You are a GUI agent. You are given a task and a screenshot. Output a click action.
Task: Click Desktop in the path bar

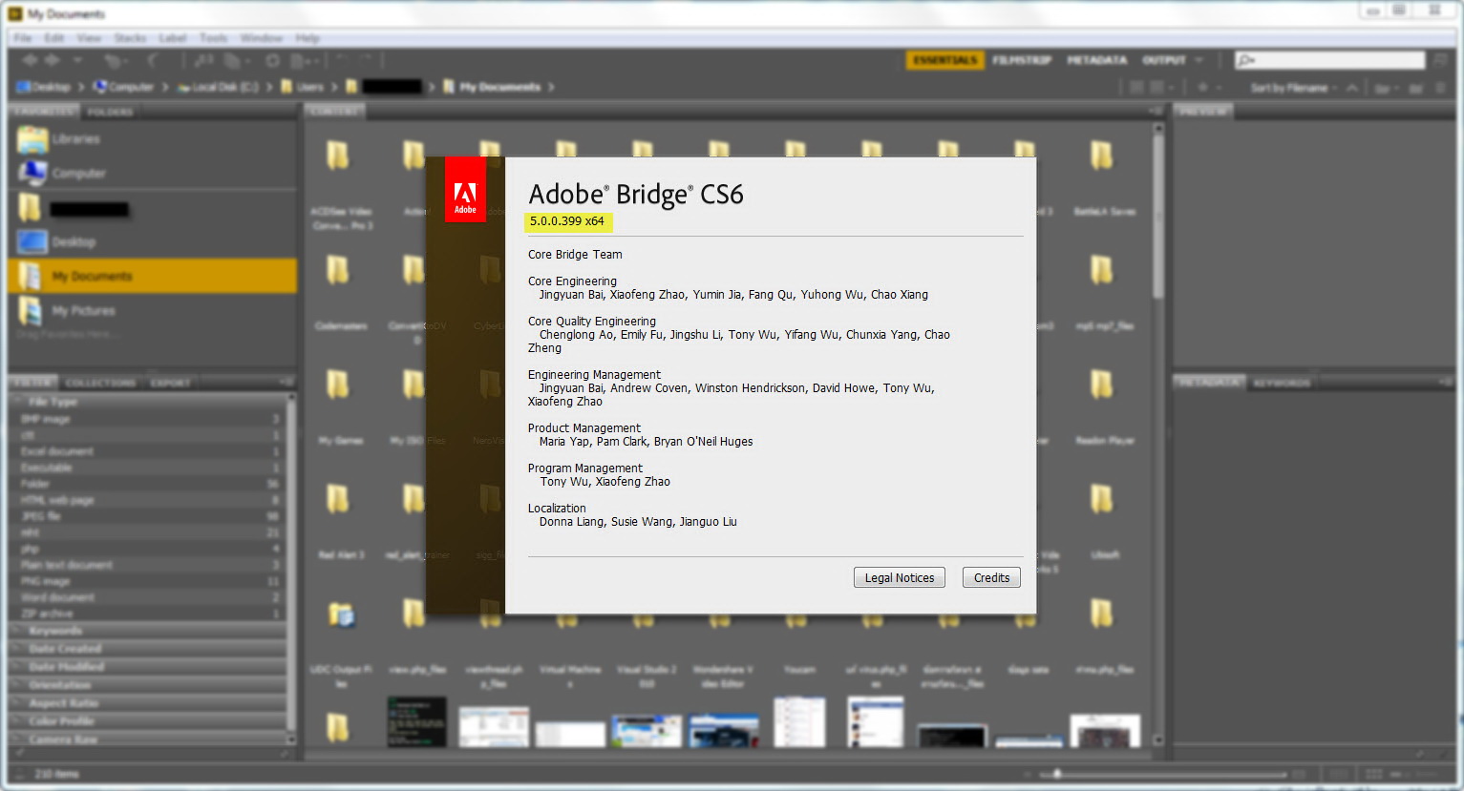pyautogui.click(x=43, y=87)
